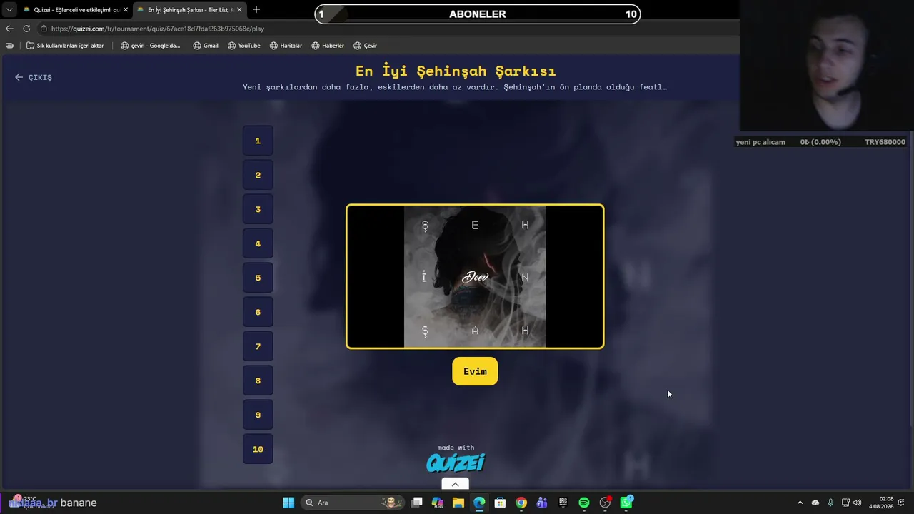
Task: Open File Explorer from the taskbar
Action: [x=458, y=503]
